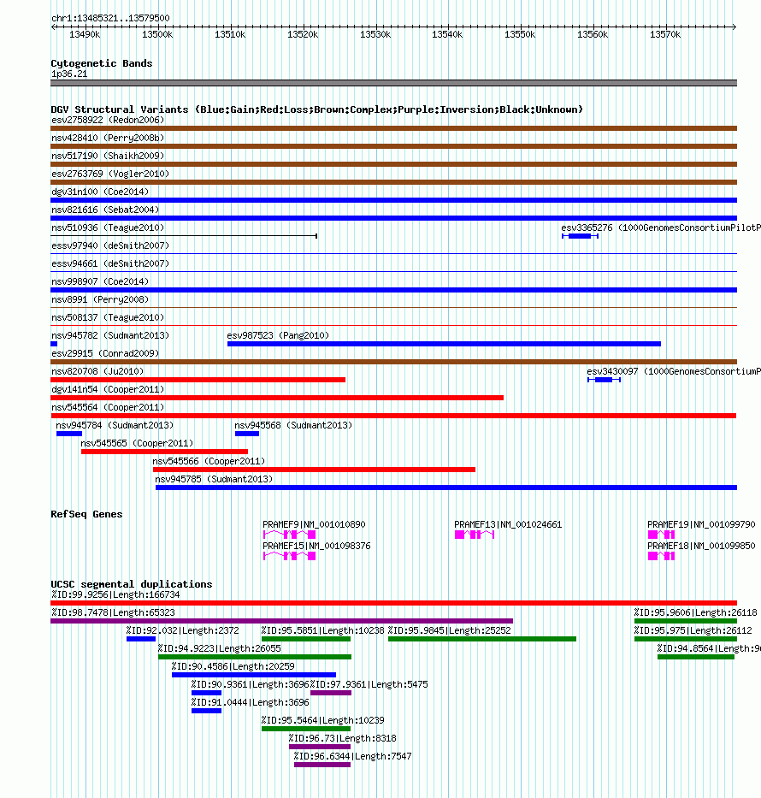Click the nsv820708 (Ju2010) red loss bar
Image resolution: width=761 pixels, height=798 pixels.
pos(198,380)
